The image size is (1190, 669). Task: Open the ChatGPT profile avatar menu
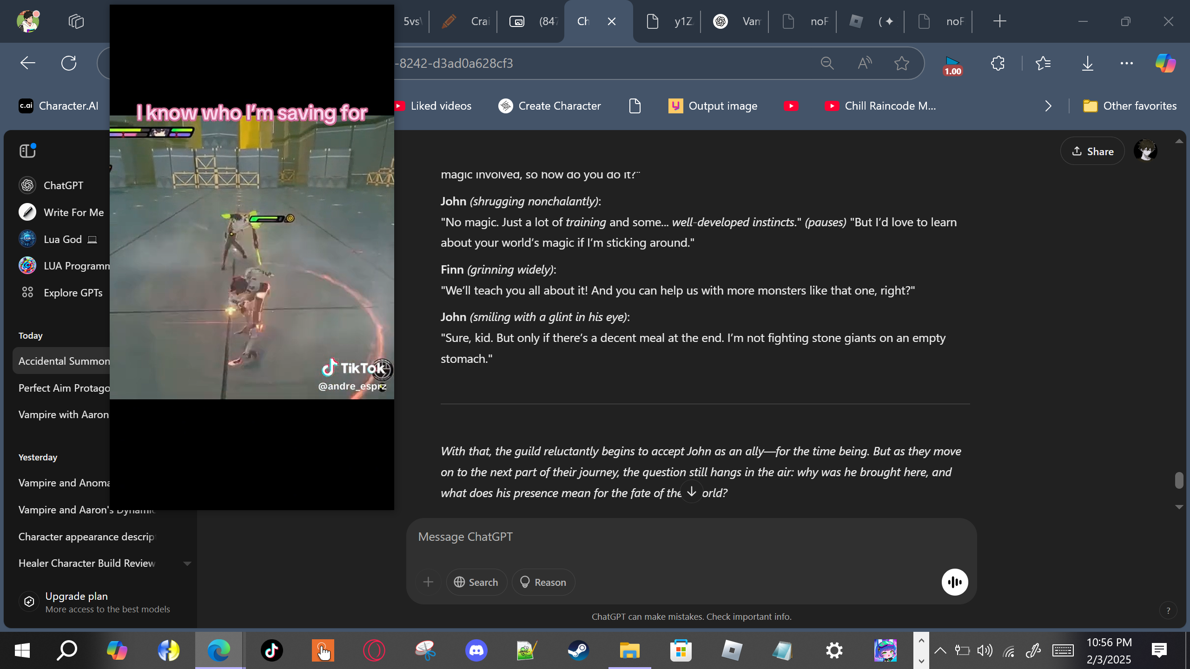coord(1145,151)
